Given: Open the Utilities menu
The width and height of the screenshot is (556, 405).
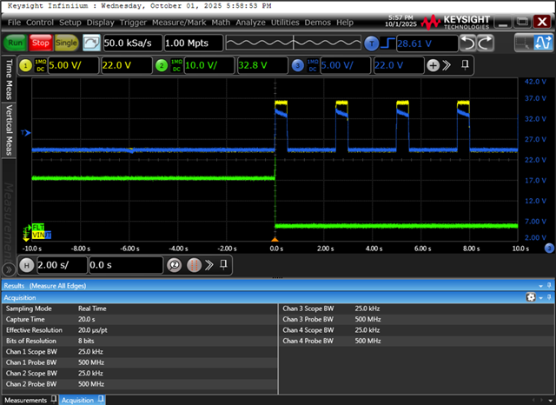Looking at the screenshot, I should click(x=285, y=23).
